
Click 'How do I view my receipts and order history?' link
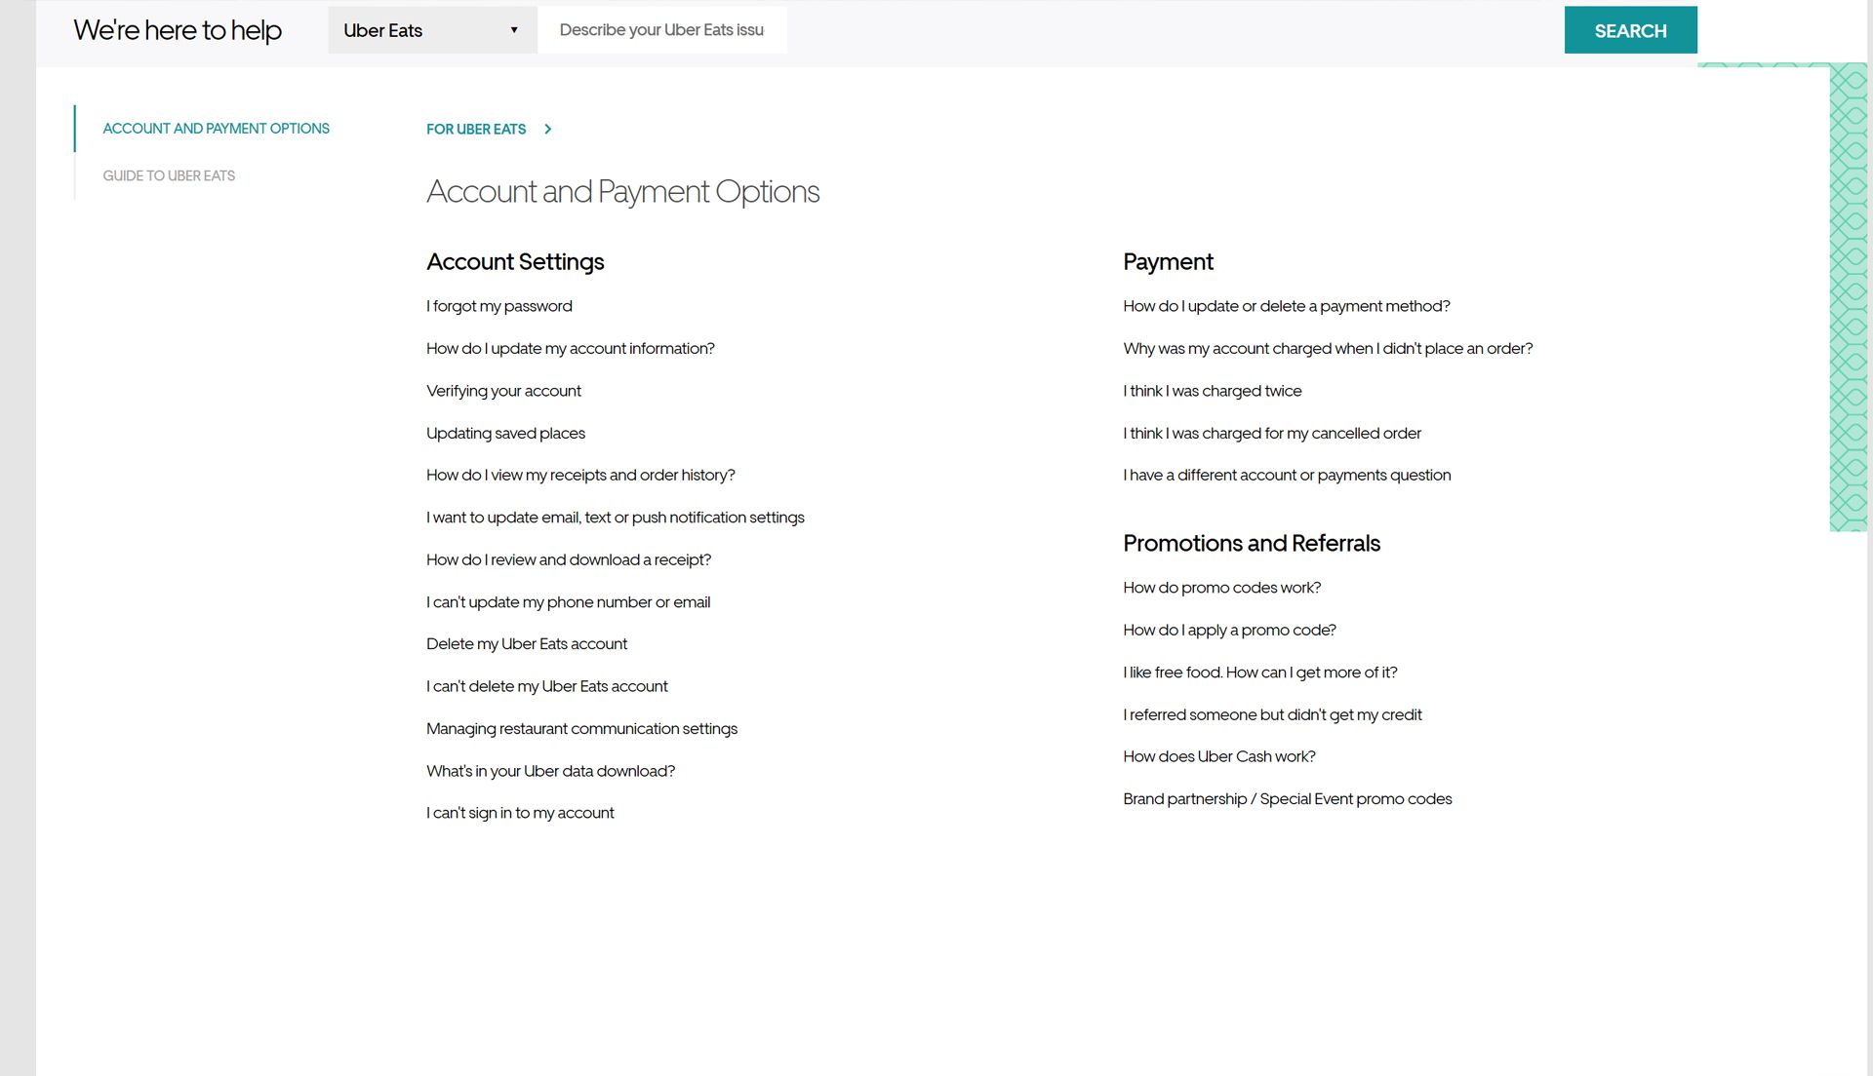(580, 475)
